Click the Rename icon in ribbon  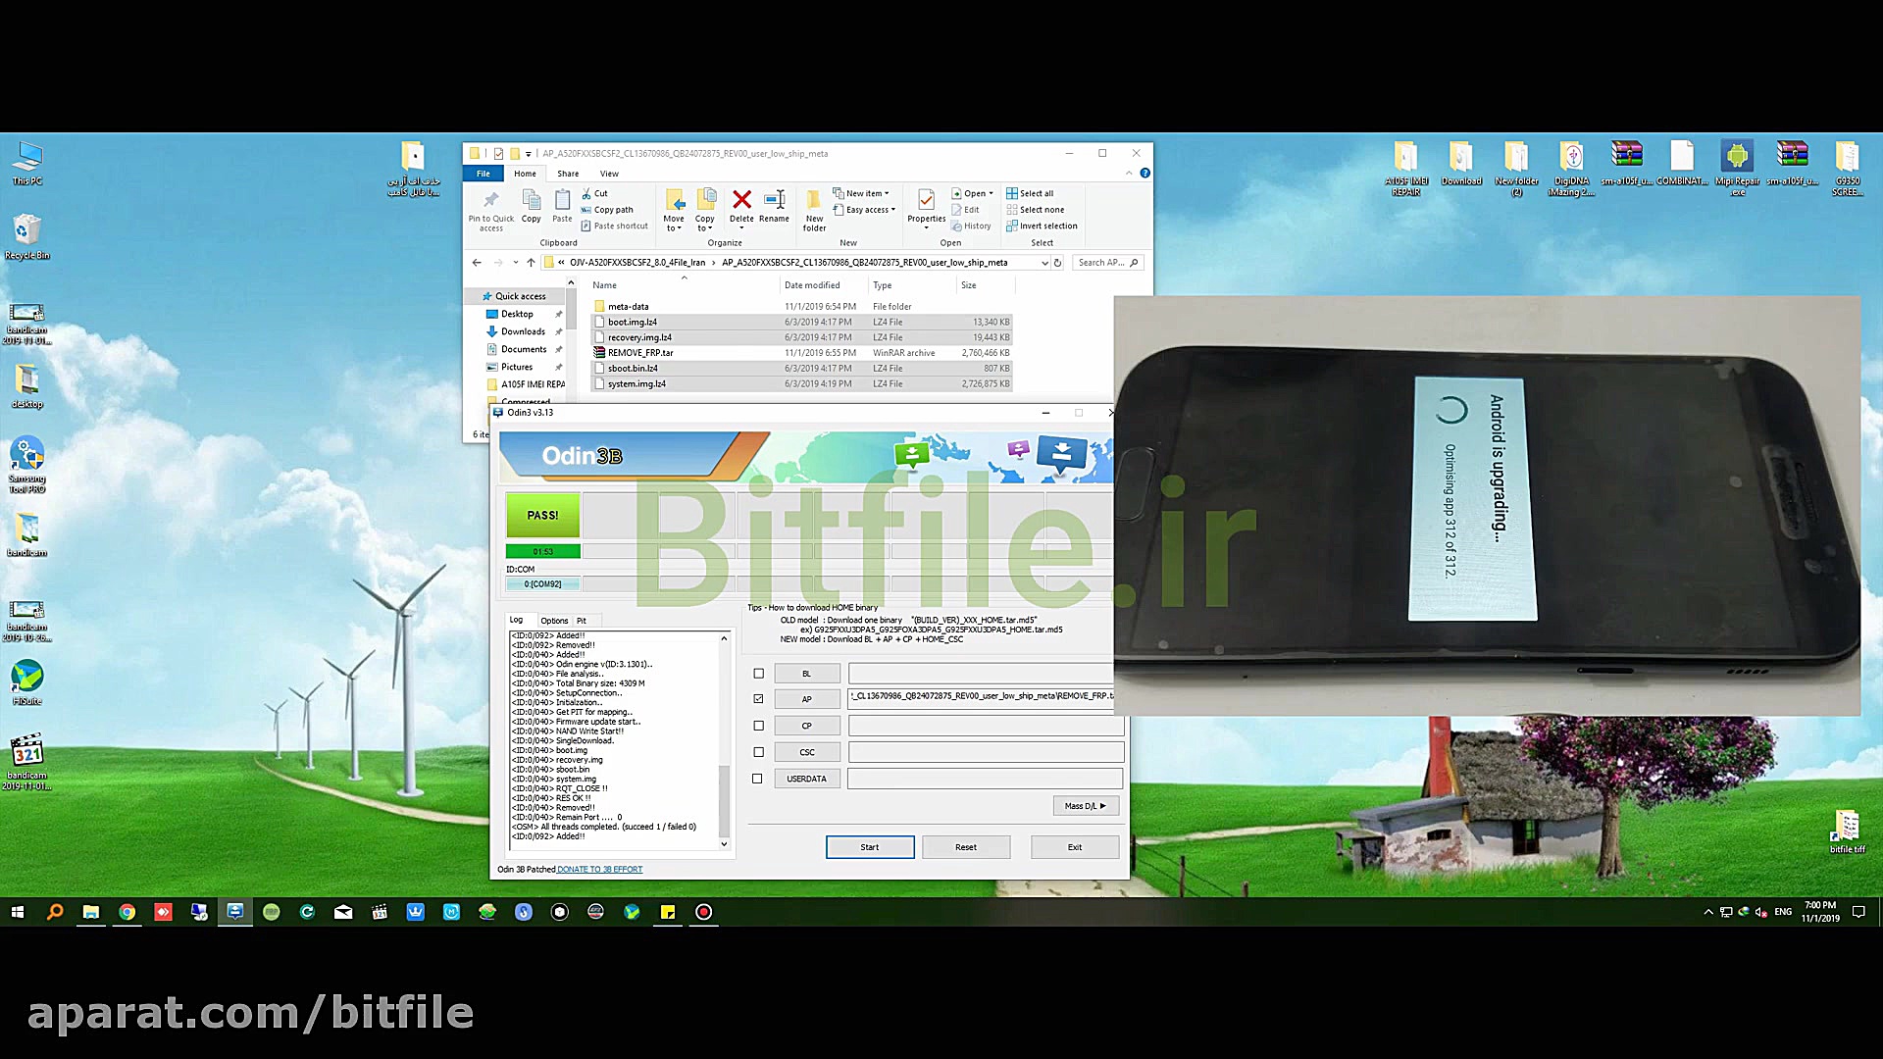click(x=774, y=201)
